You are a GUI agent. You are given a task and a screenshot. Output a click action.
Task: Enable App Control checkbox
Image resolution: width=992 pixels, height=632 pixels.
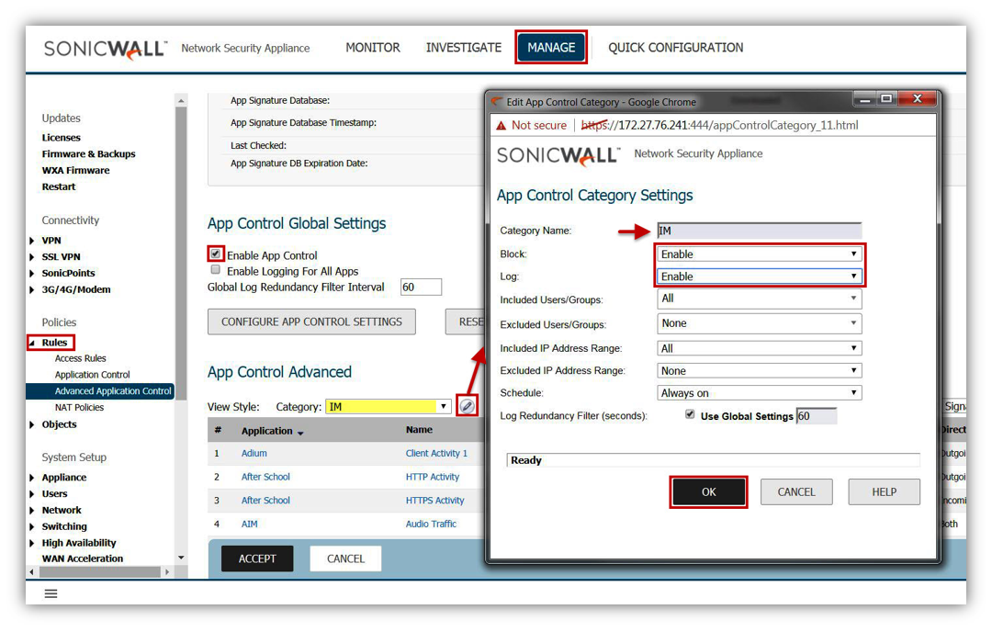tap(216, 254)
